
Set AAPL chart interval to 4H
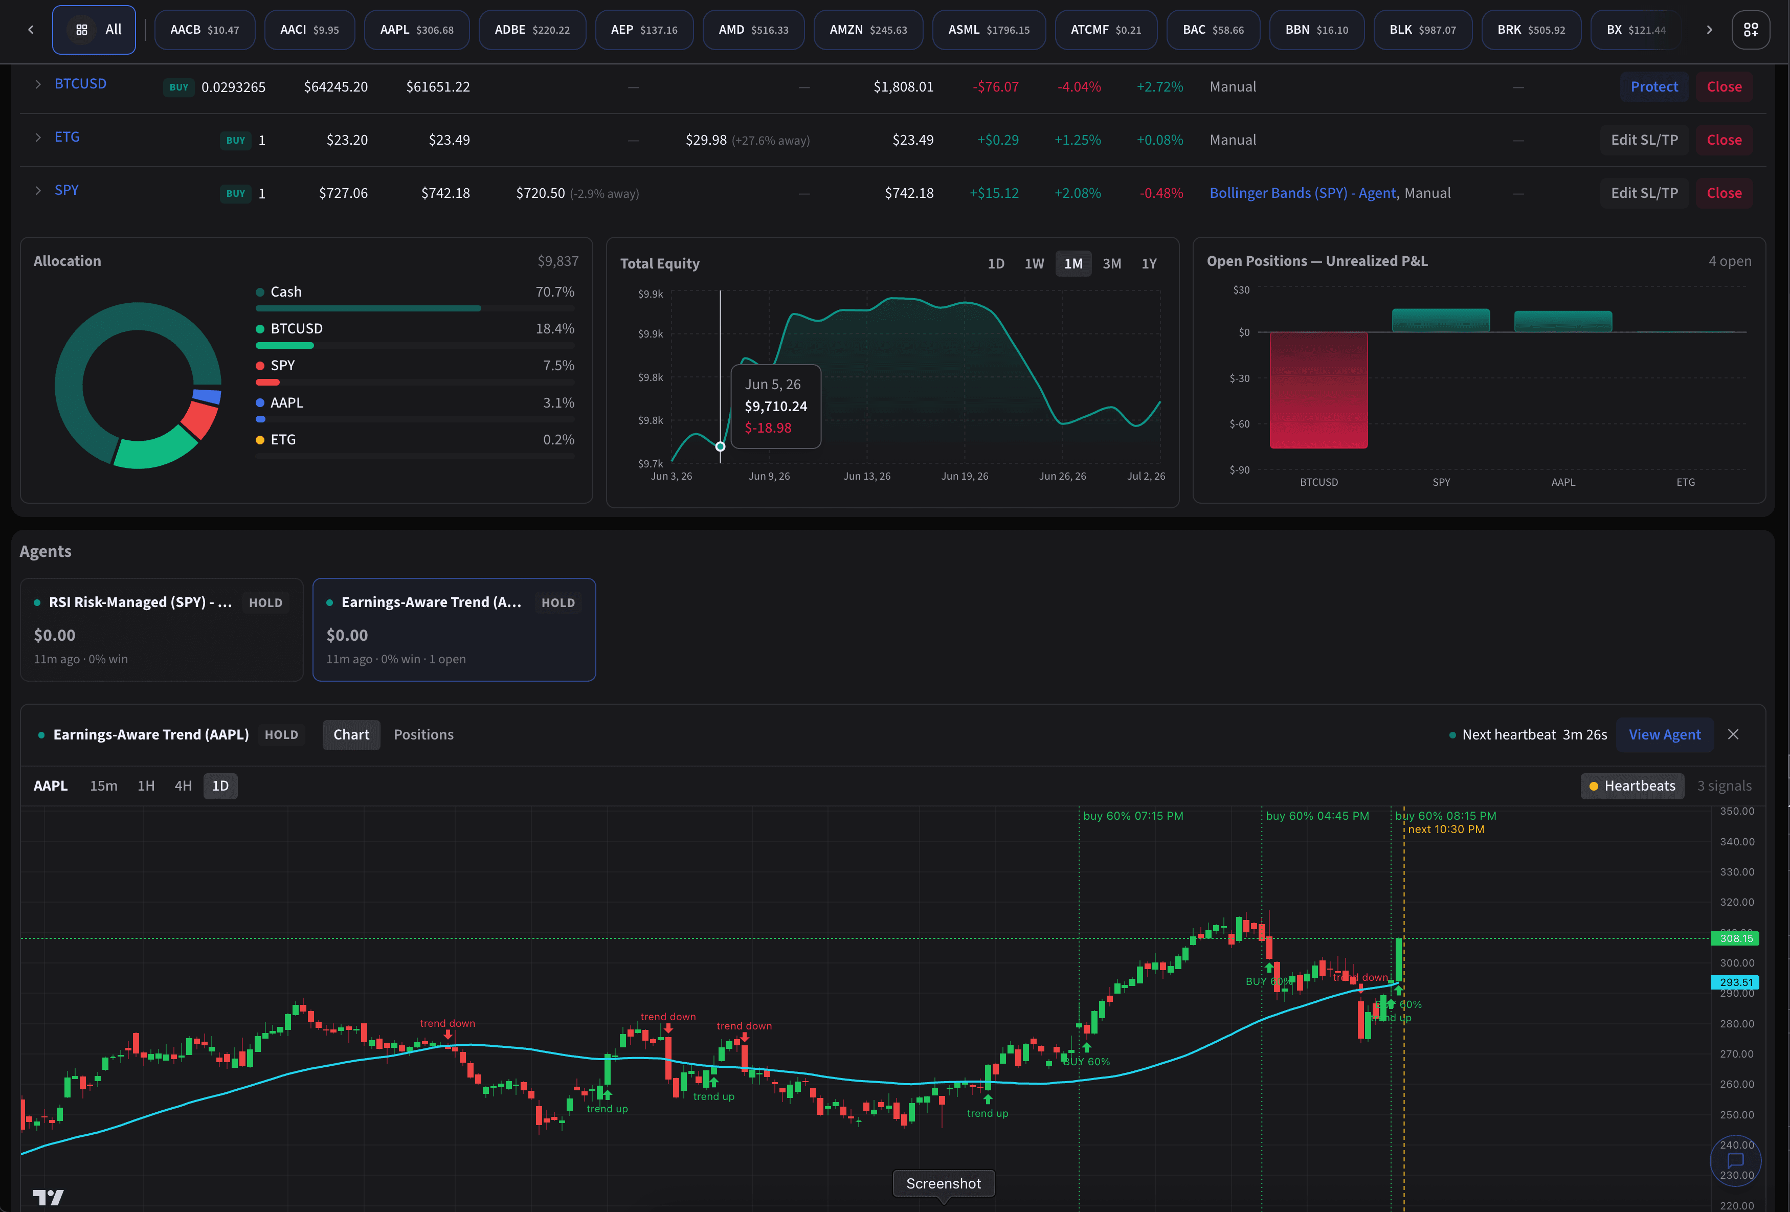(183, 786)
